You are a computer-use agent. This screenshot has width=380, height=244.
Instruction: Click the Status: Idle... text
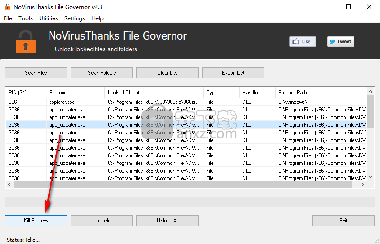(23, 240)
